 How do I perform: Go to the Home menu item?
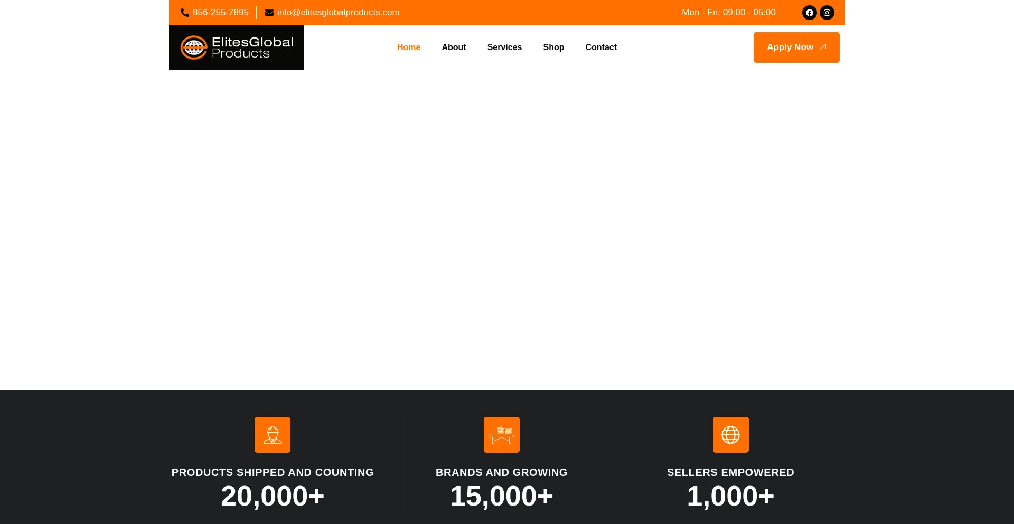pyautogui.click(x=408, y=47)
